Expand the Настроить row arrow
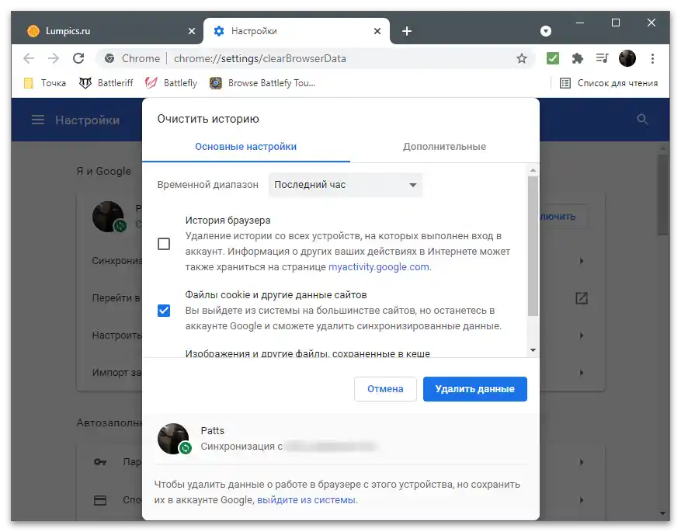Viewport: 681px width, 532px height. 582,336
